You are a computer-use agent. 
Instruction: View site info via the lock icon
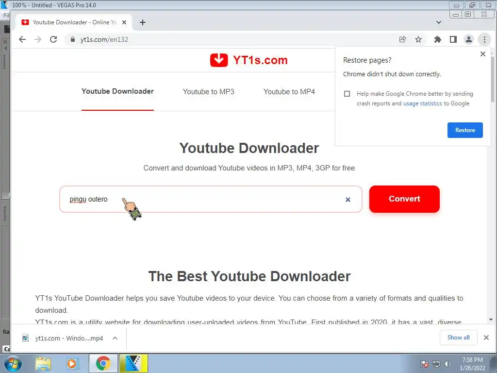[73, 39]
